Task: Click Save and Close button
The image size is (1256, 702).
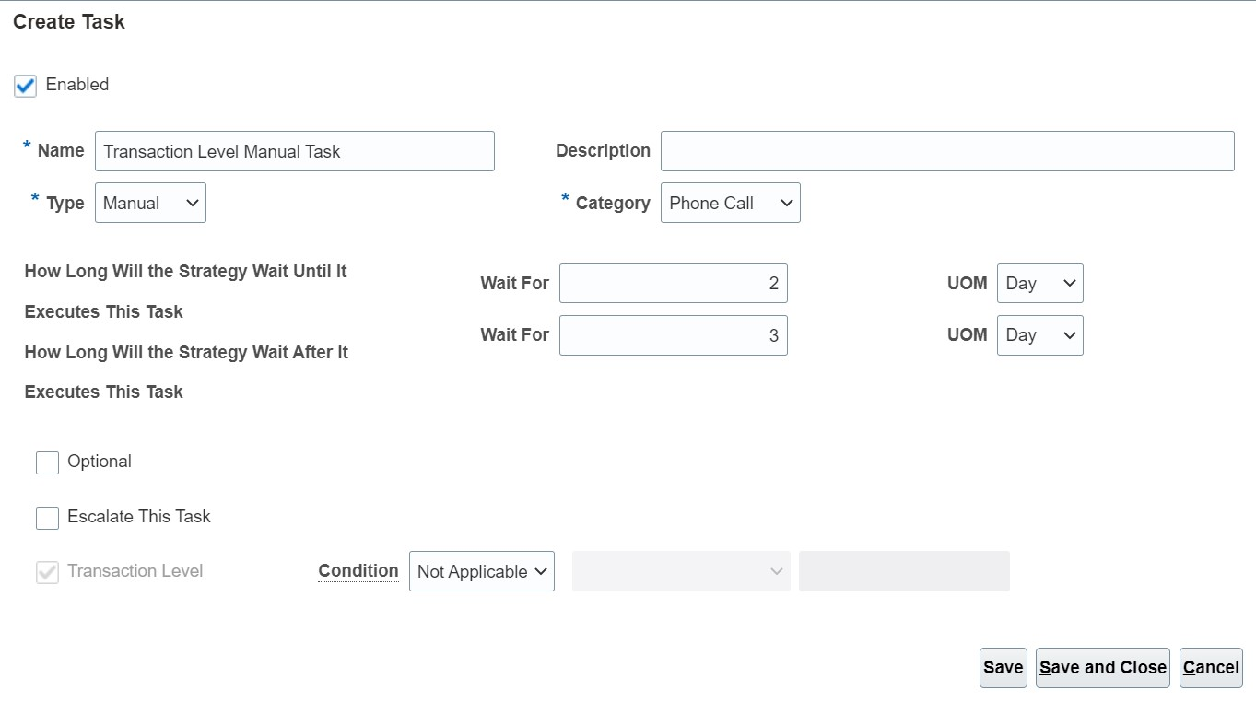Action: (x=1102, y=668)
